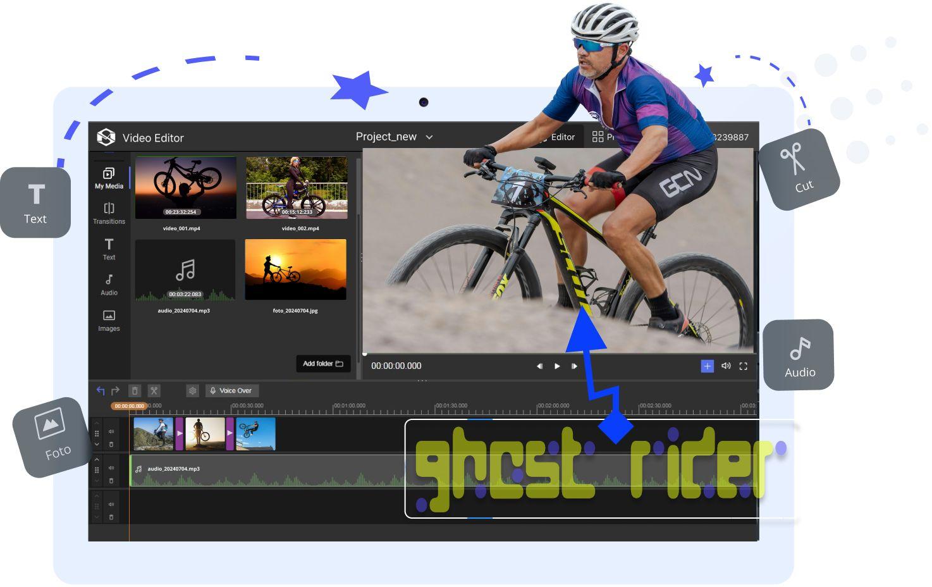
Task: Click the Video Editor title text
Action: 153,138
